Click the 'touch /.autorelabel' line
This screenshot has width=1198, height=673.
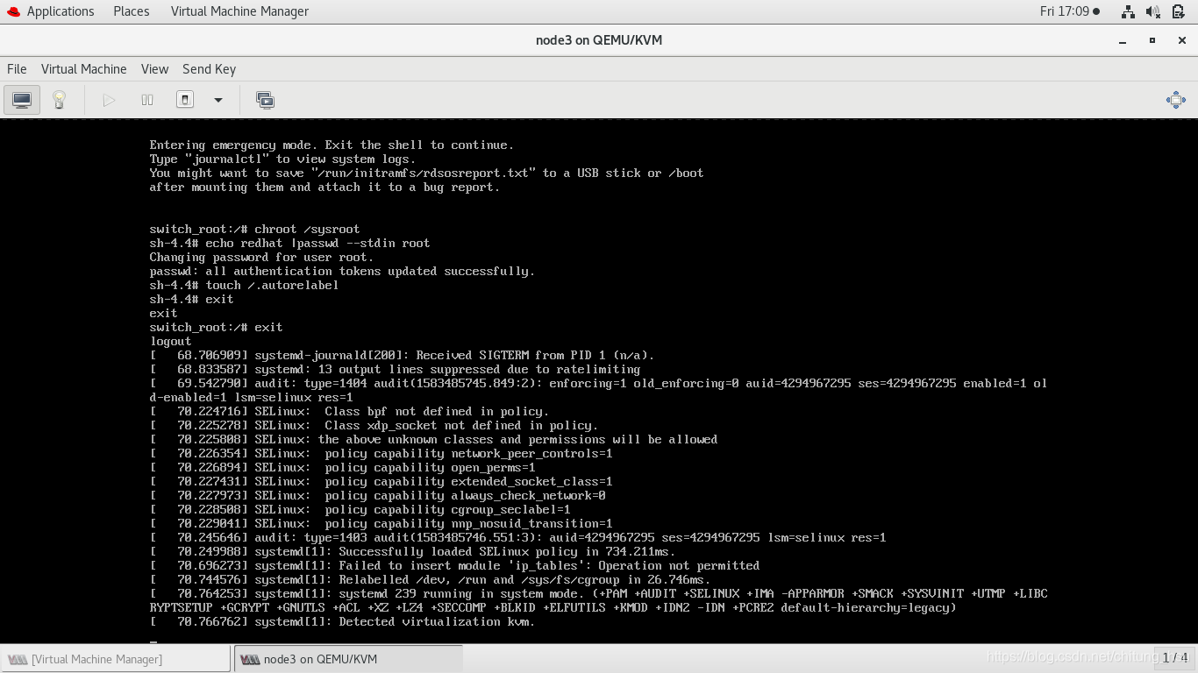coord(244,286)
